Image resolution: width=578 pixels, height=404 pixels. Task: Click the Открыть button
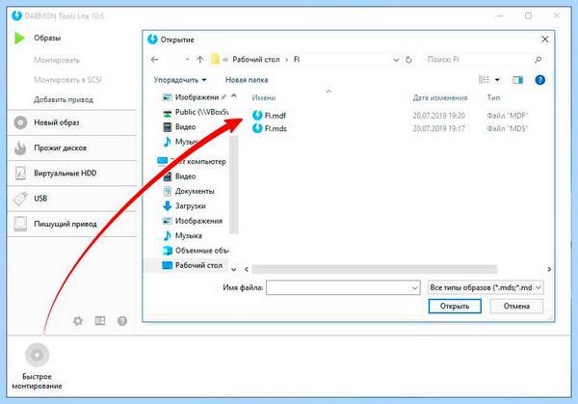point(455,306)
